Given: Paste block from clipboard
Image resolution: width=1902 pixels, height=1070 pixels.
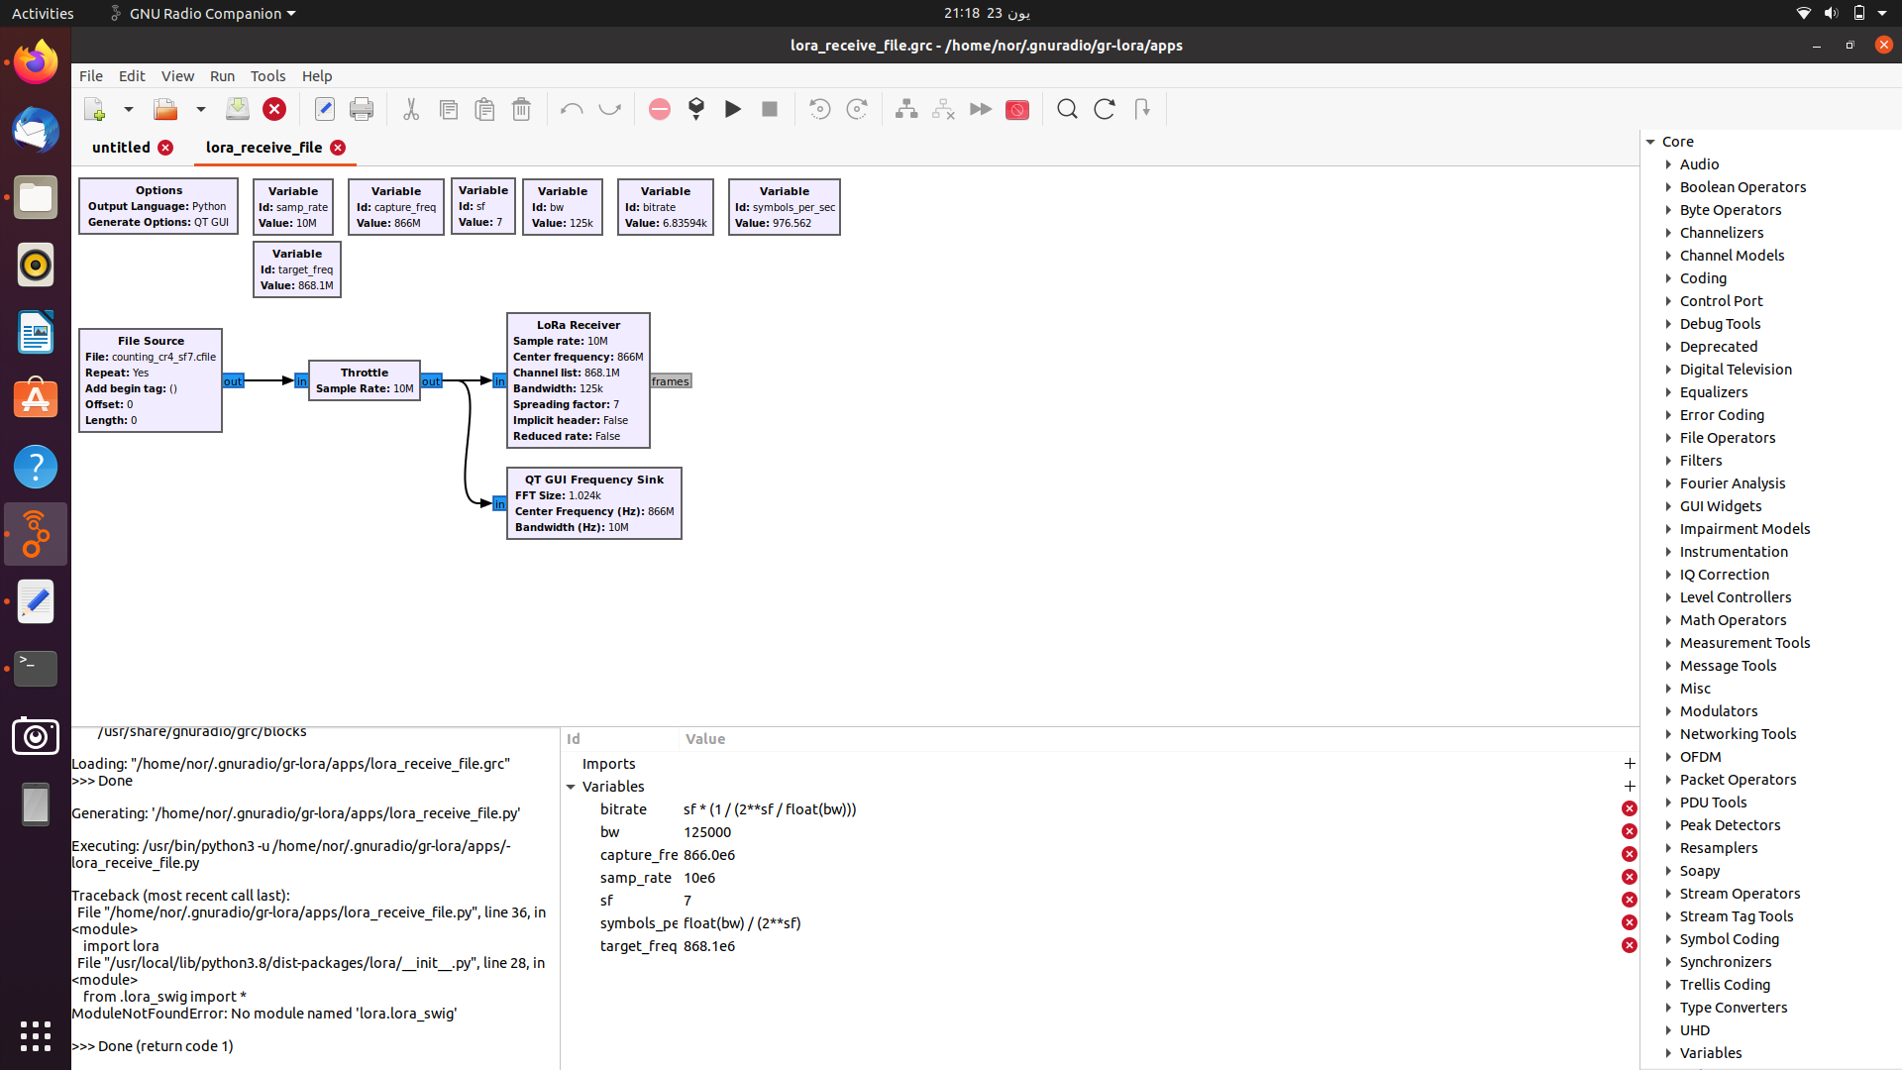Looking at the screenshot, I should 484,109.
